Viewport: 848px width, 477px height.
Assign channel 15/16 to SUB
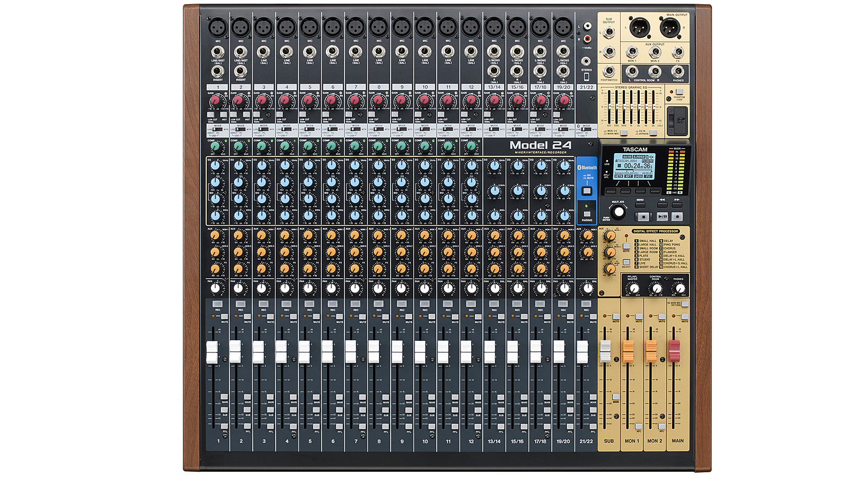click(x=524, y=410)
